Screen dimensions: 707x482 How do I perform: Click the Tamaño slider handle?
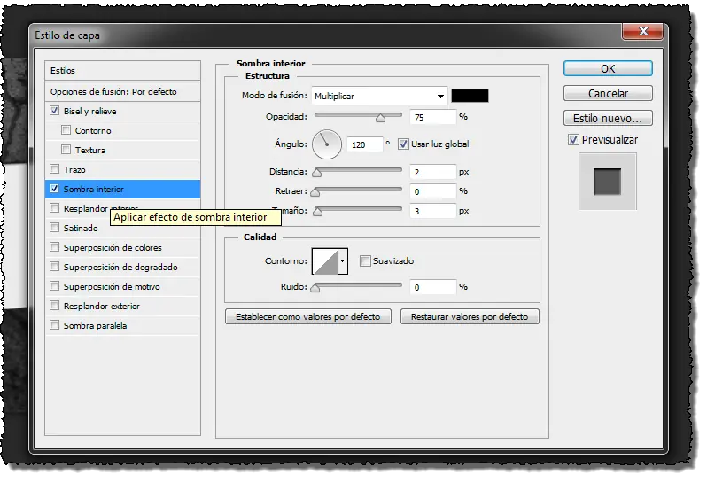pyautogui.click(x=318, y=212)
